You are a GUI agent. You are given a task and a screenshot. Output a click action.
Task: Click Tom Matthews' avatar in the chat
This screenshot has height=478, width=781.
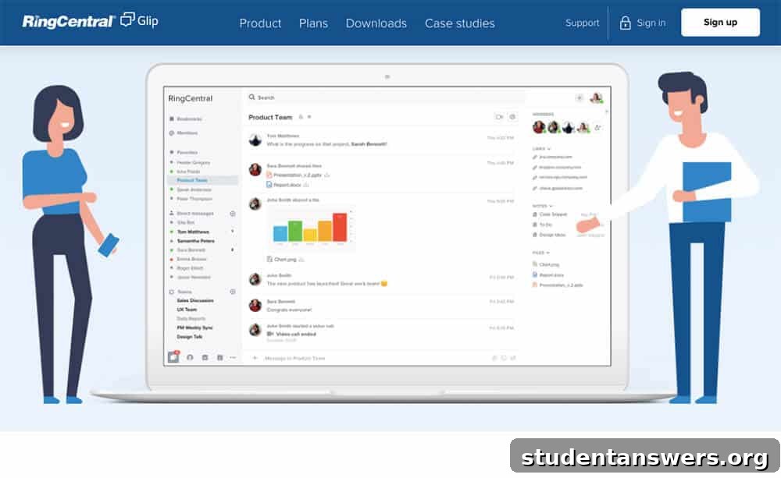(255, 140)
